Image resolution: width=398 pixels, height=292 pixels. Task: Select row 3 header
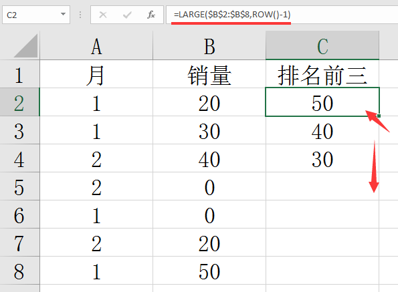(19, 130)
